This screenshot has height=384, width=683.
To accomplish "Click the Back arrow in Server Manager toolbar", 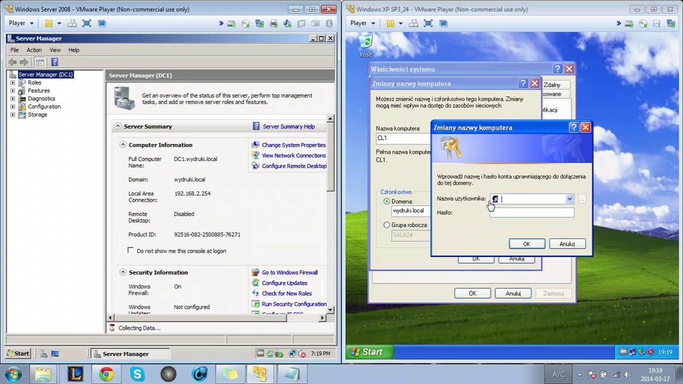I will coord(12,62).
